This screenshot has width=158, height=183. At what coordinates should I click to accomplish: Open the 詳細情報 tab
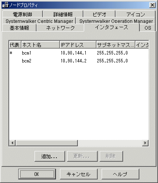(x=63, y=14)
